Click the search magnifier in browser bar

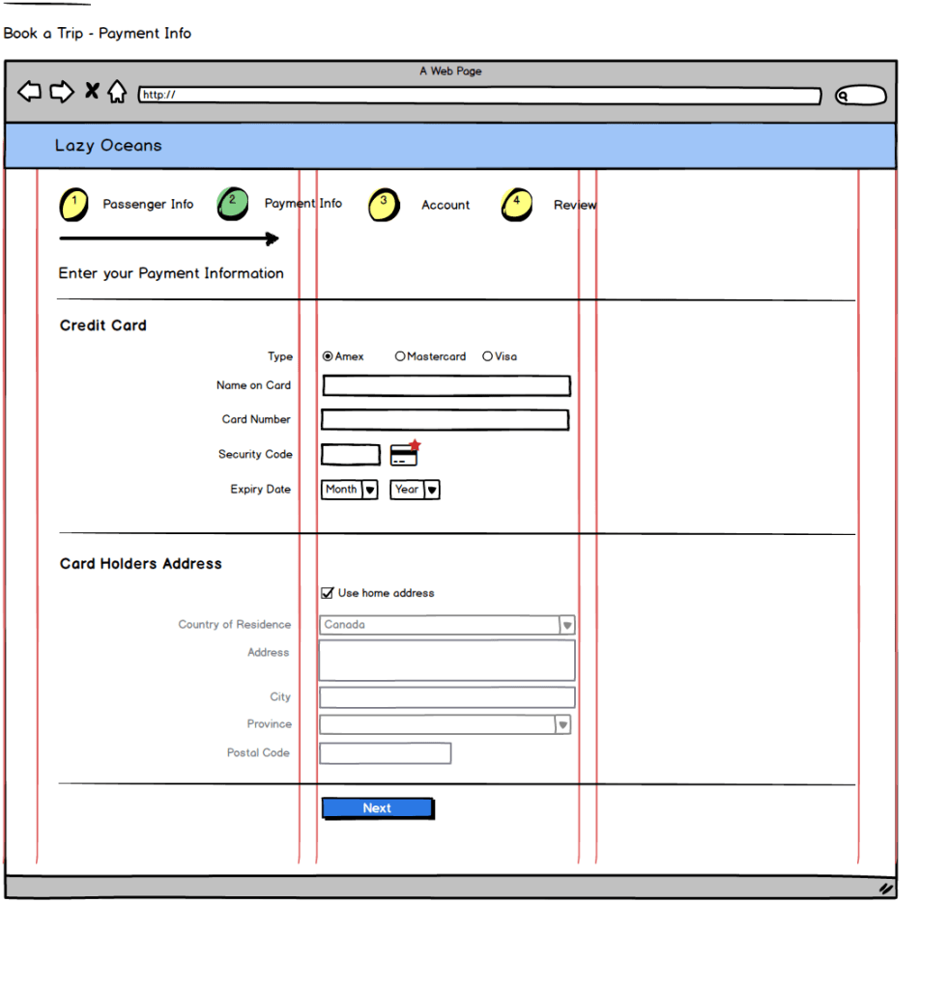(845, 96)
